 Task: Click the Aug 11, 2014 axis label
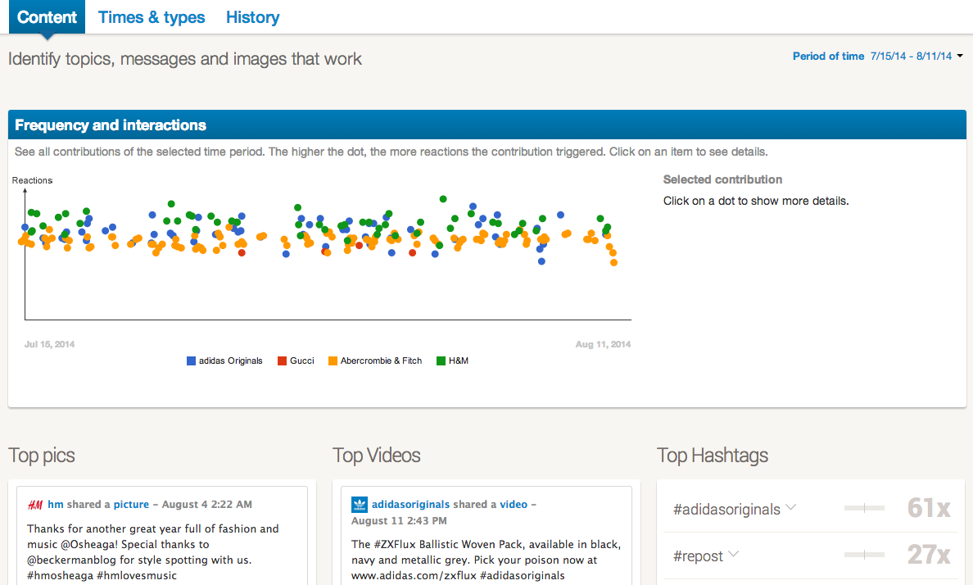[x=603, y=344]
